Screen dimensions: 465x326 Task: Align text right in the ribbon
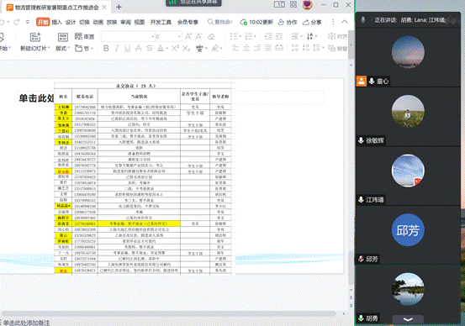click(257, 48)
